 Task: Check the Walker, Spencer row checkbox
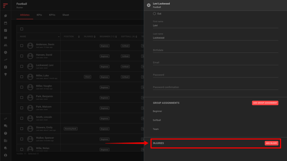pyautogui.click(x=22, y=139)
